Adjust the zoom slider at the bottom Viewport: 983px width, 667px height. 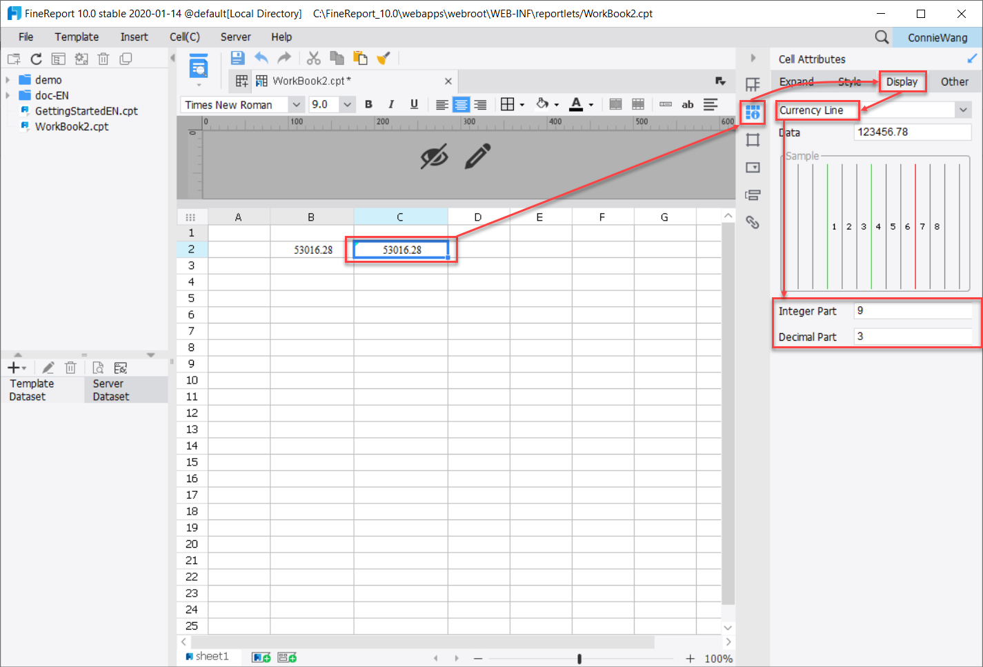pyautogui.click(x=579, y=657)
